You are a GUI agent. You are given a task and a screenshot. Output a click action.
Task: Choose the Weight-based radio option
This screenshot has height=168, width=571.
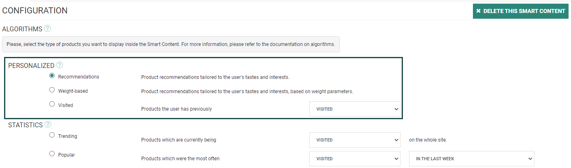(x=52, y=90)
